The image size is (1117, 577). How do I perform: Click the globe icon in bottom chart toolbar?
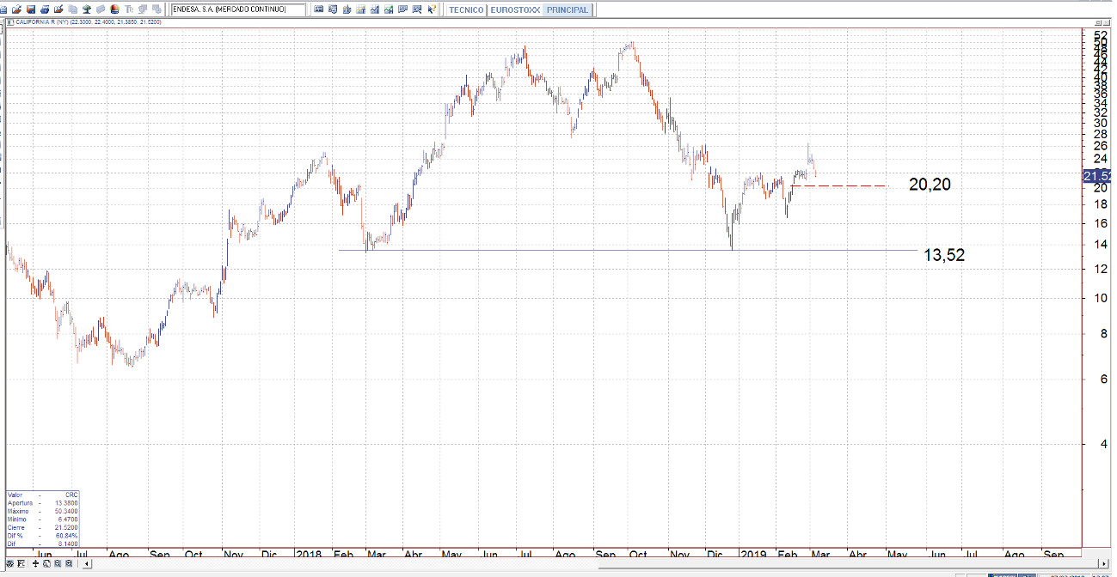point(10,563)
